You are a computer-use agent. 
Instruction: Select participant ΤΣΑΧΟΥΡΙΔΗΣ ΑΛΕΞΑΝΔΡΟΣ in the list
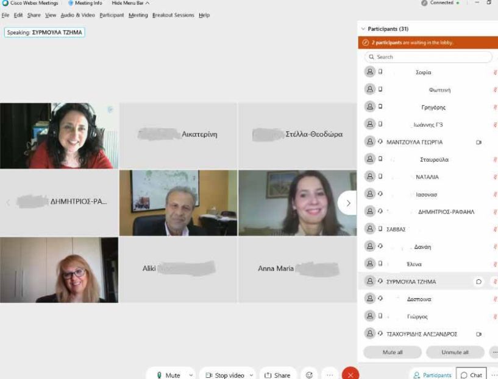[x=428, y=334]
